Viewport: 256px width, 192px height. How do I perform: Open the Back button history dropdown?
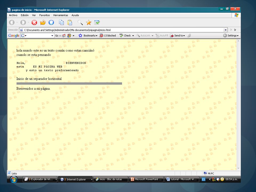pyautogui.click(x=17, y=22)
